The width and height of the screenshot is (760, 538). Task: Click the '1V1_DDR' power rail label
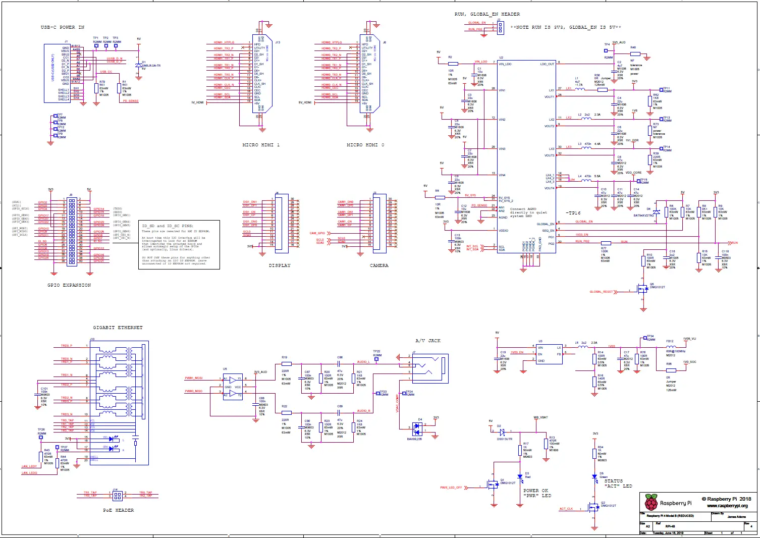632,140
